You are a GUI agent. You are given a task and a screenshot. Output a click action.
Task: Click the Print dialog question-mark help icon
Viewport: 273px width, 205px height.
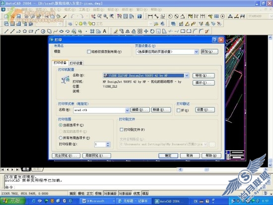pyautogui.click(x=214, y=40)
